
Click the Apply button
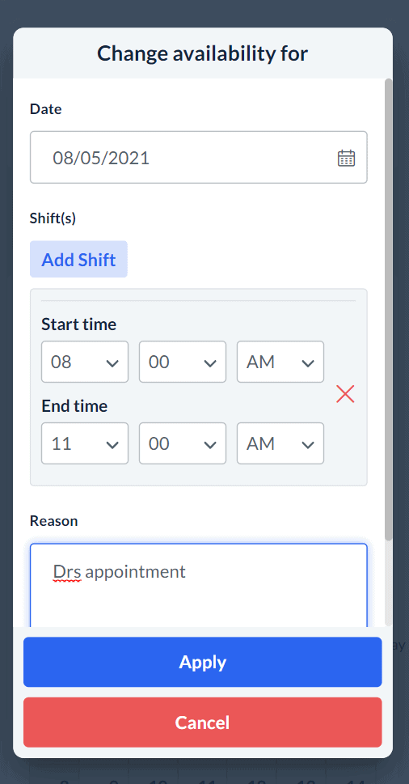coord(203,662)
